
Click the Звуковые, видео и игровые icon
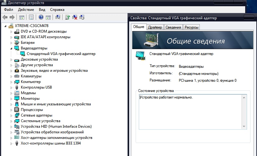(x=17, y=71)
